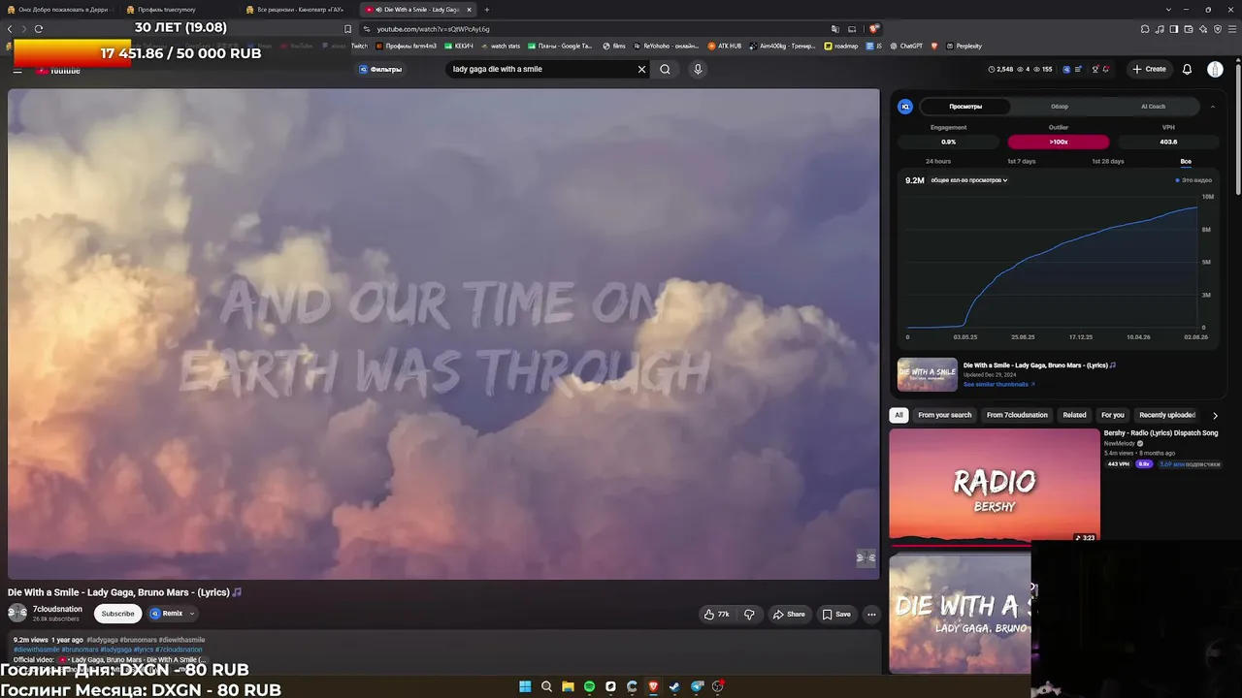Save the video to a playlist
Screen dimensions: 1242x698
coord(836,614)
